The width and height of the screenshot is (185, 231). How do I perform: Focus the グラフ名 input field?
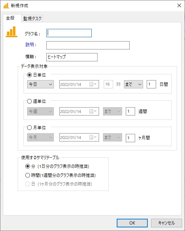point(69,33)
